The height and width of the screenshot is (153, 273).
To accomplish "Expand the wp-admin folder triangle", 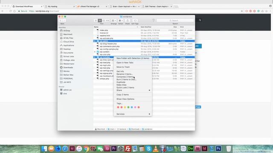I will (95, 41).
